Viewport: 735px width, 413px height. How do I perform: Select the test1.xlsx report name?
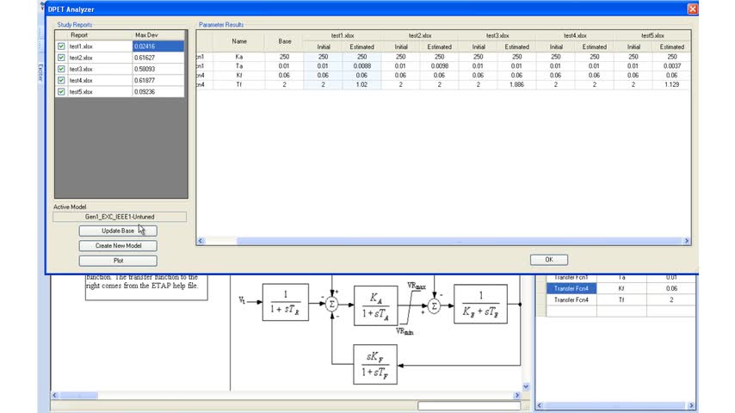click(100, 46)
